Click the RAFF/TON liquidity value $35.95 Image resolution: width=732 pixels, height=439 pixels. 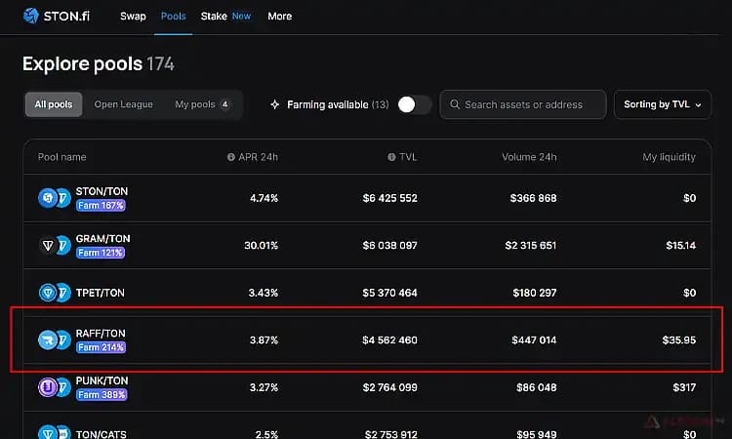(678, 340)
